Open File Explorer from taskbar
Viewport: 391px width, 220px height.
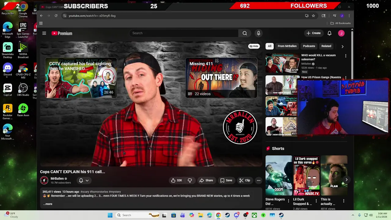(200, 215)
